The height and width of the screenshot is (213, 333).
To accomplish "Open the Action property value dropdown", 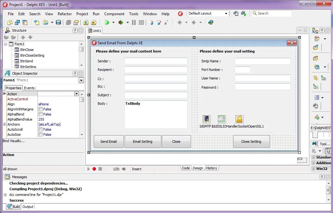I will pos(76,94).
